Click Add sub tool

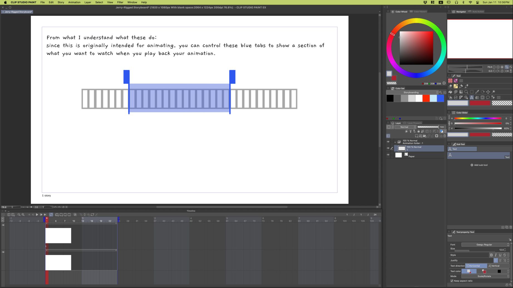point(479,165)
